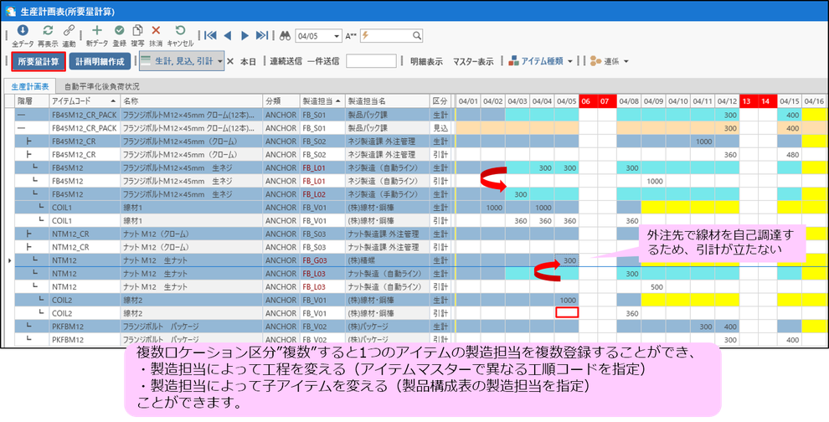
Task: Click the 階層 column header
Action: point(32,100)
